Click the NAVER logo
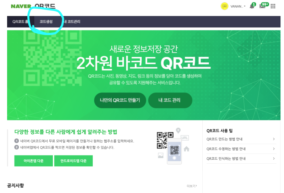The image size is (284, 193). (x=21, y=6)
